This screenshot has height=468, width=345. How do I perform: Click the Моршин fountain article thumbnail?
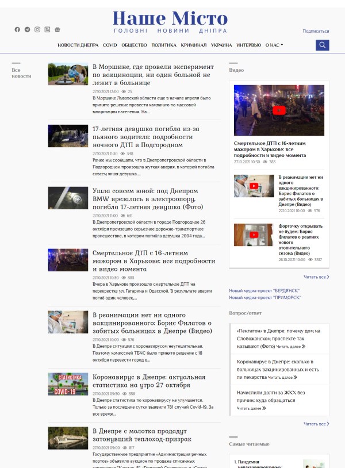(x=68, y=74)
